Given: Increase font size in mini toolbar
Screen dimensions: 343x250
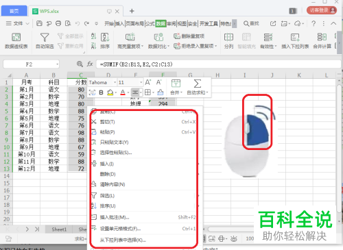Looking at the screenshot, I should (x=148, y=82).
